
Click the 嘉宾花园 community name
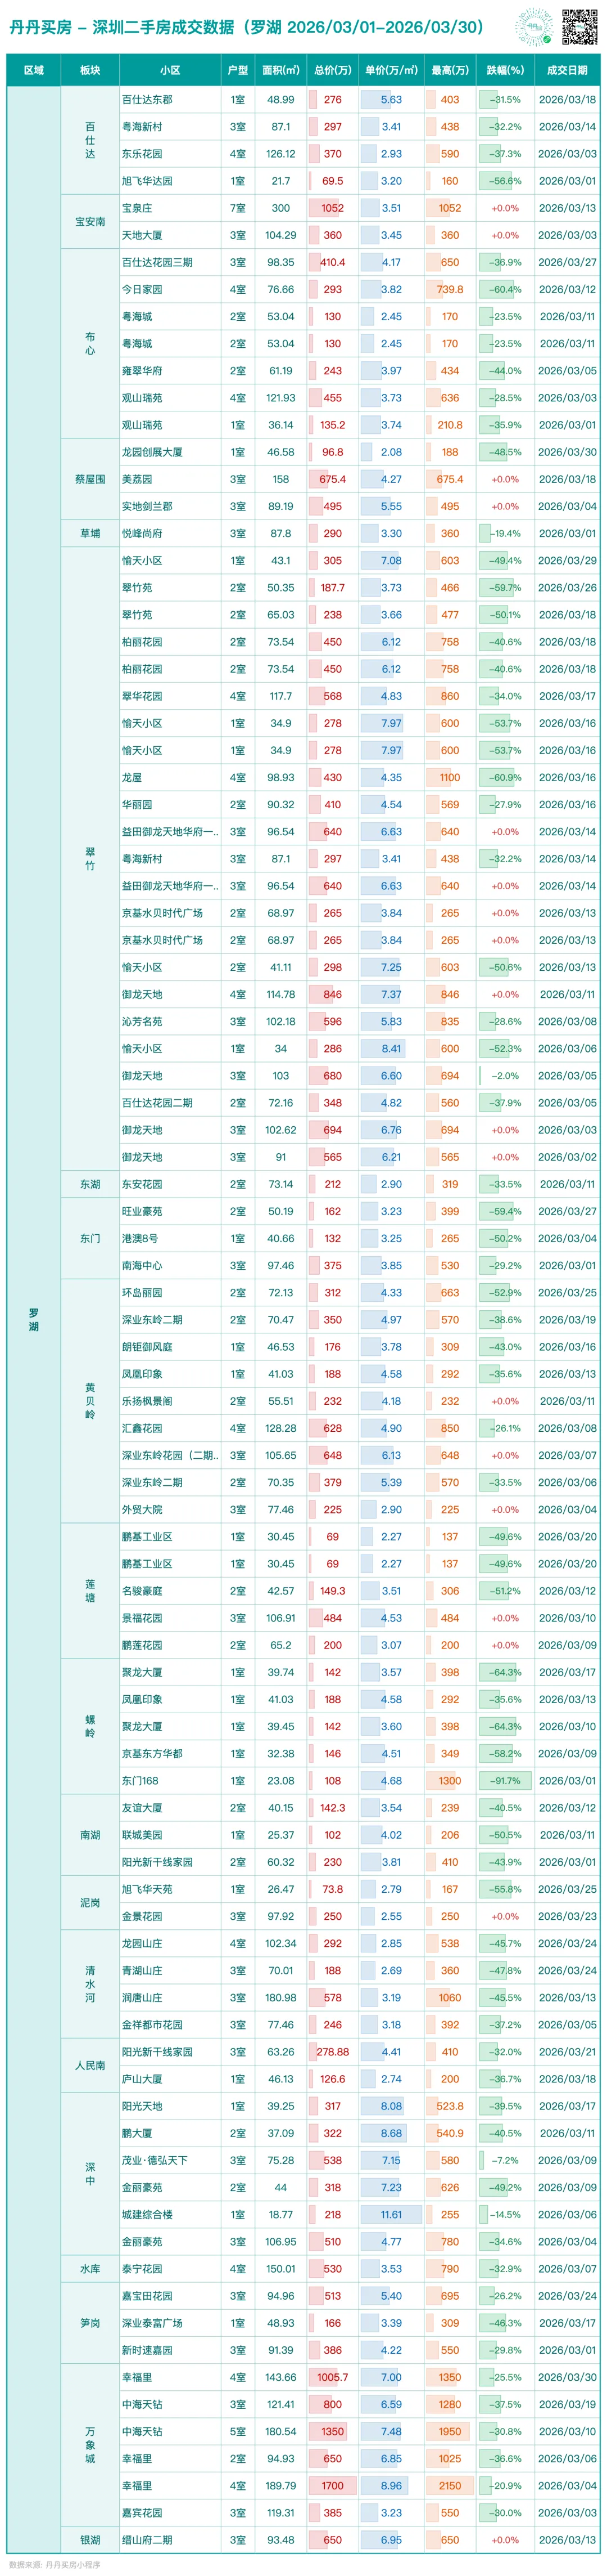pos(142,2512)
